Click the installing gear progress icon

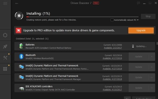tap(19, 16)
